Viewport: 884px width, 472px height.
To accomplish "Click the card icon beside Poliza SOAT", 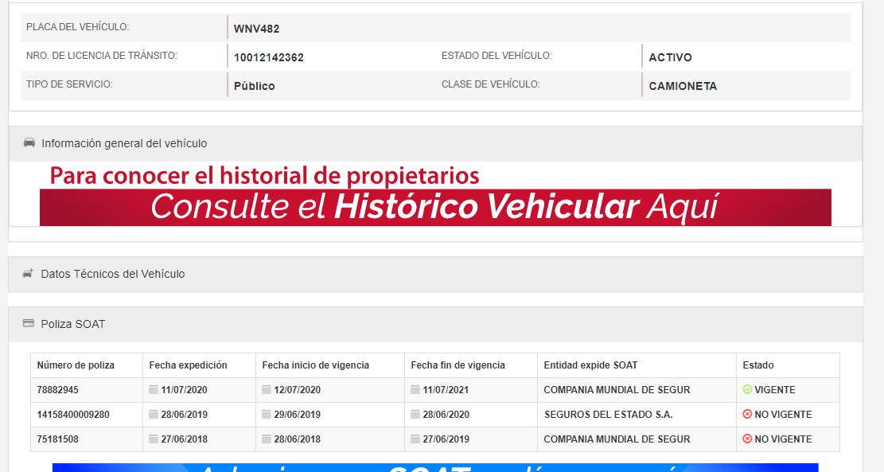I will [29, 324].
